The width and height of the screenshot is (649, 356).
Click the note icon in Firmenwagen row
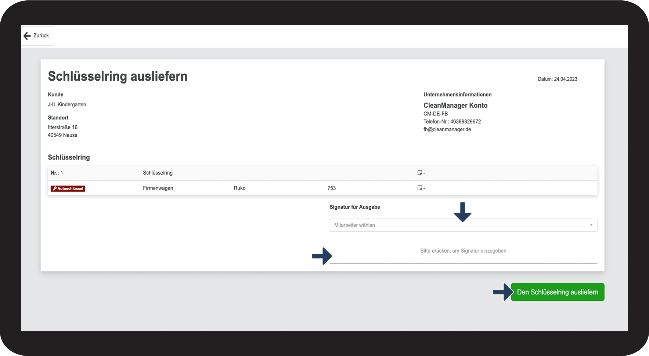(419, 188)
